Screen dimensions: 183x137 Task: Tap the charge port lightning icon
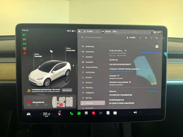coord(73,65)
